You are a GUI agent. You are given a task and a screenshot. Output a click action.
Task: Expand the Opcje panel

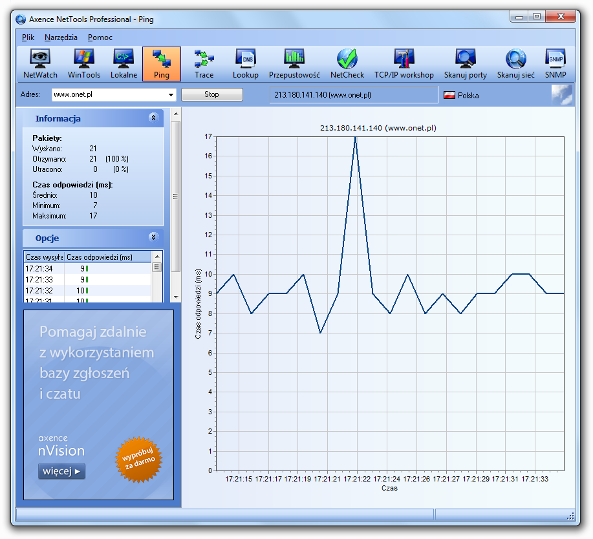coord(153,237)
